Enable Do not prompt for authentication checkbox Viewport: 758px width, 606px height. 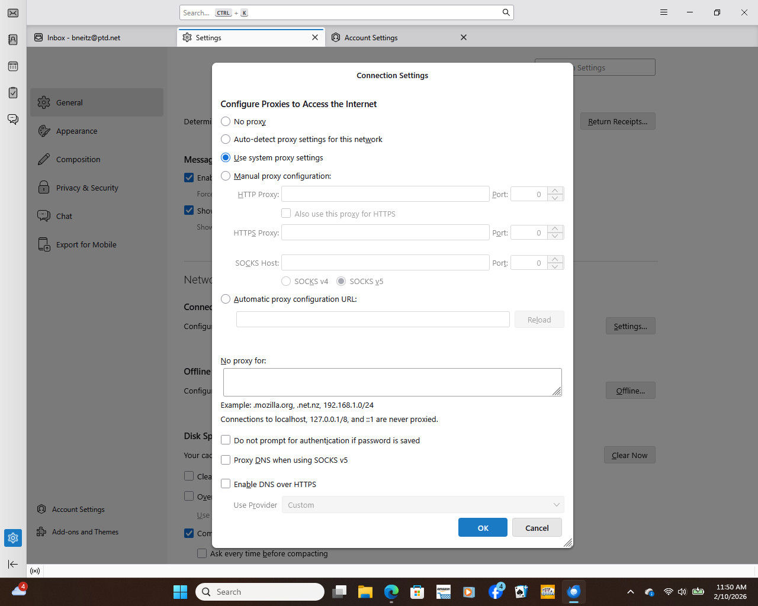(226, 440)
